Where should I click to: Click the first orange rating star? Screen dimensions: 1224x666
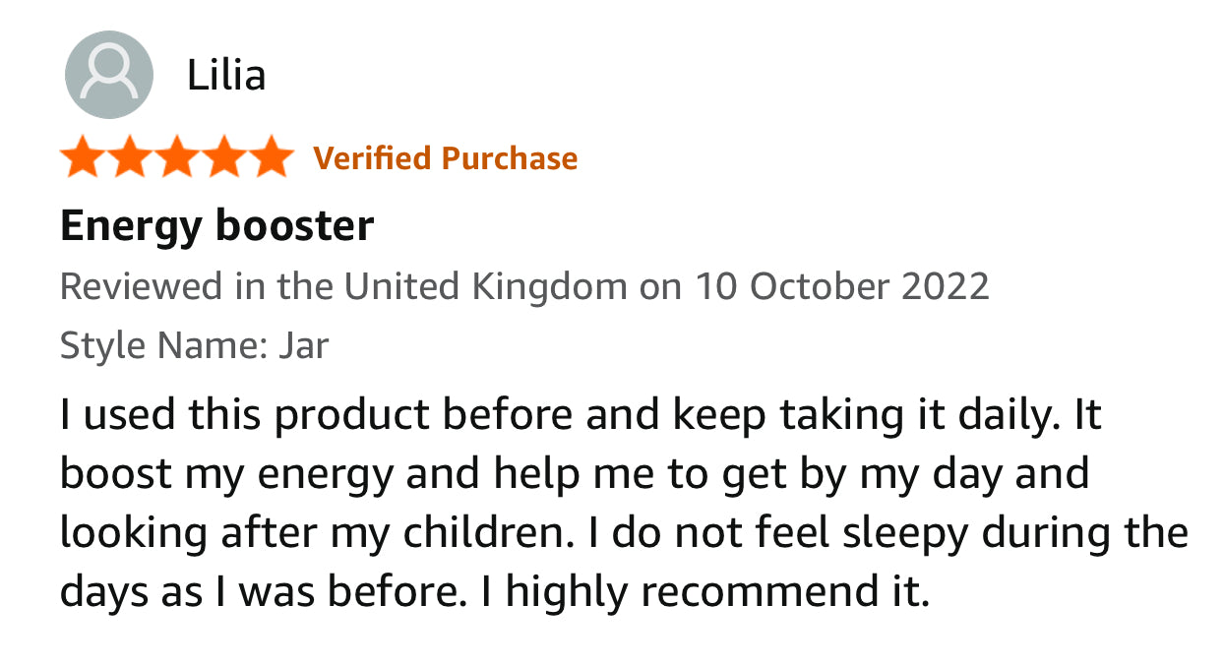pos(82,159)
